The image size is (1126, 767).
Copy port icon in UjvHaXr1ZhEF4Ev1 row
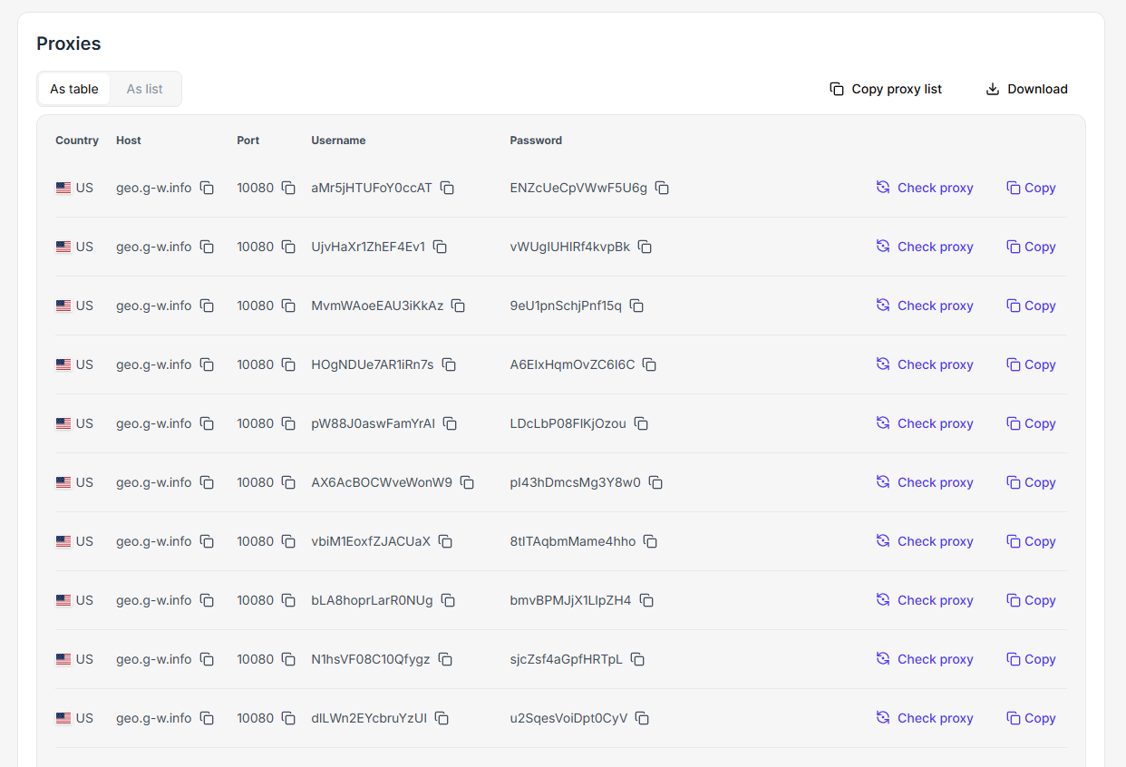click(x=288, y=247)
